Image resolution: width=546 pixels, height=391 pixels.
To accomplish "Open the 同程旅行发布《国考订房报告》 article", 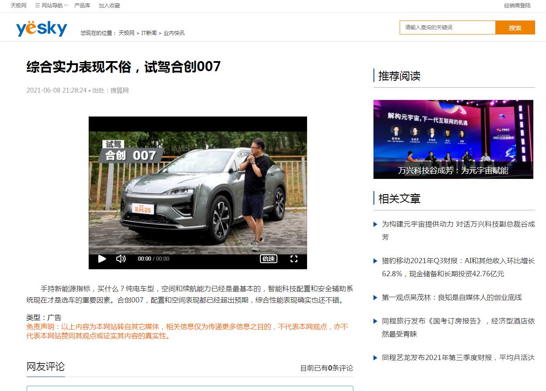I will click(458, 327).
